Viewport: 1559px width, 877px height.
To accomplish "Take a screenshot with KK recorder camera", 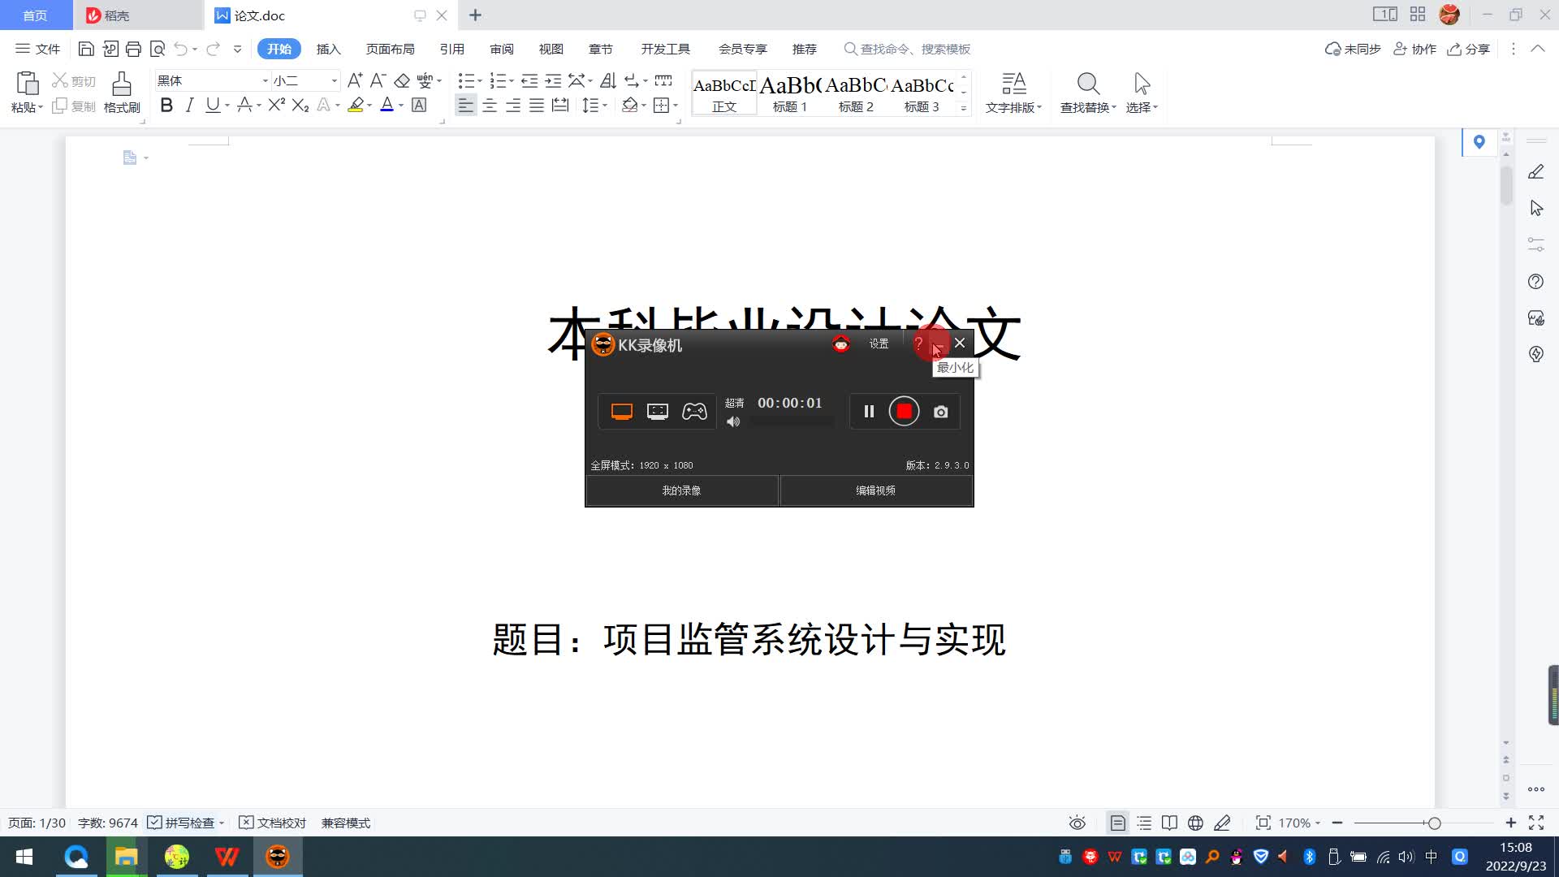I will (x=940, y=412).
